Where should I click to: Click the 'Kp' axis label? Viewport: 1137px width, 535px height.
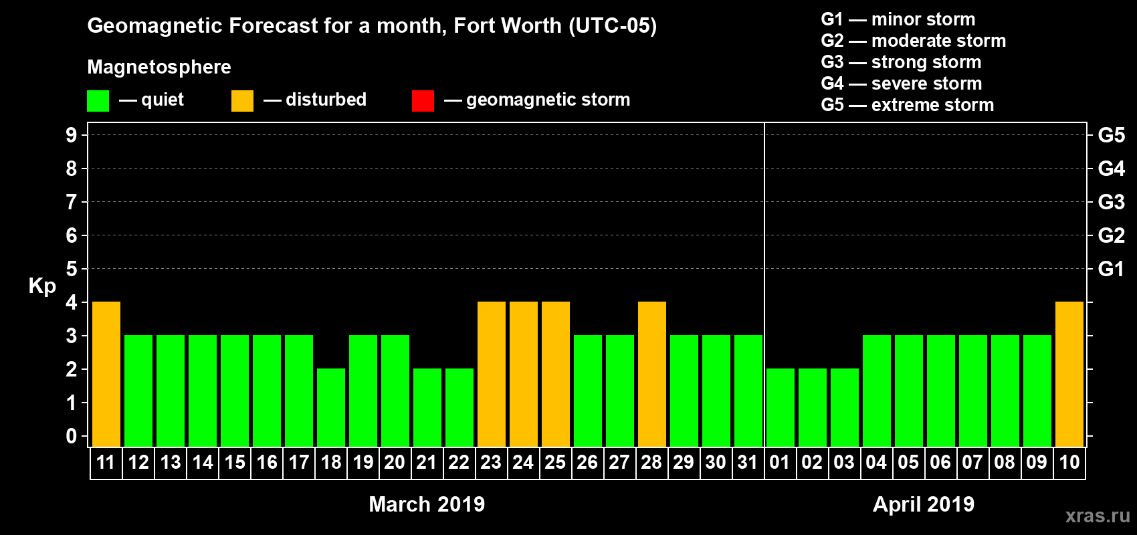coord(42,286)
